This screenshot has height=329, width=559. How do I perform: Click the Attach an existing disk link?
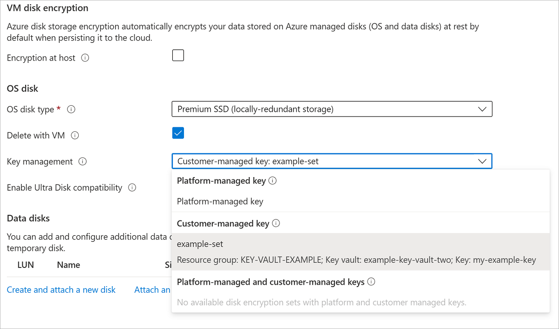152,290
